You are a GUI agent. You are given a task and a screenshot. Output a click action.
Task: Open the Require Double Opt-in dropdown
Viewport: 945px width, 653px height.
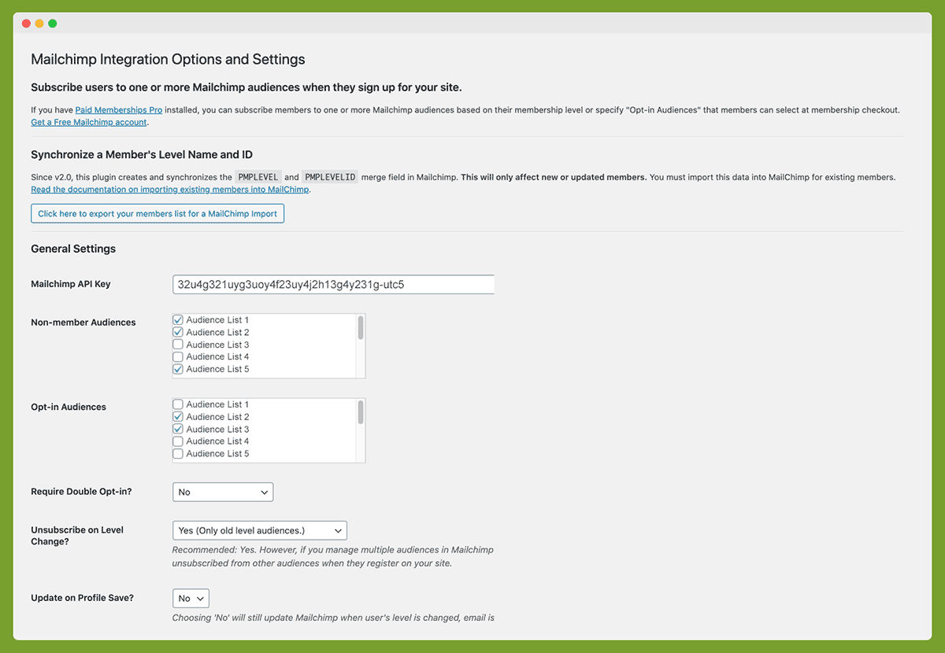point(223,492)
